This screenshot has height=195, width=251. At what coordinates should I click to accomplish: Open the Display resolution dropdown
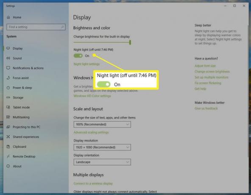point(102,147)
